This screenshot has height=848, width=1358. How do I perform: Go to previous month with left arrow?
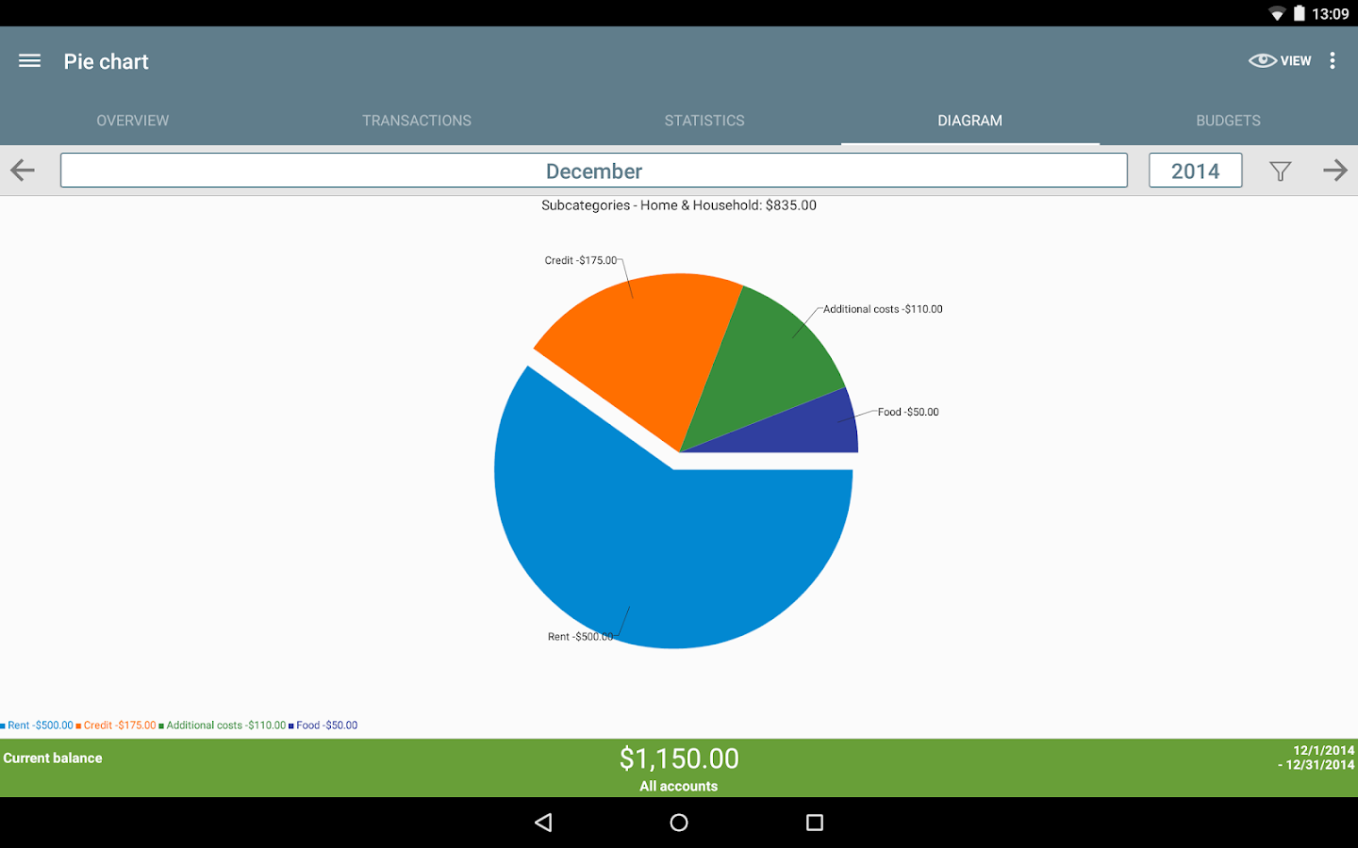coord(23,171)
